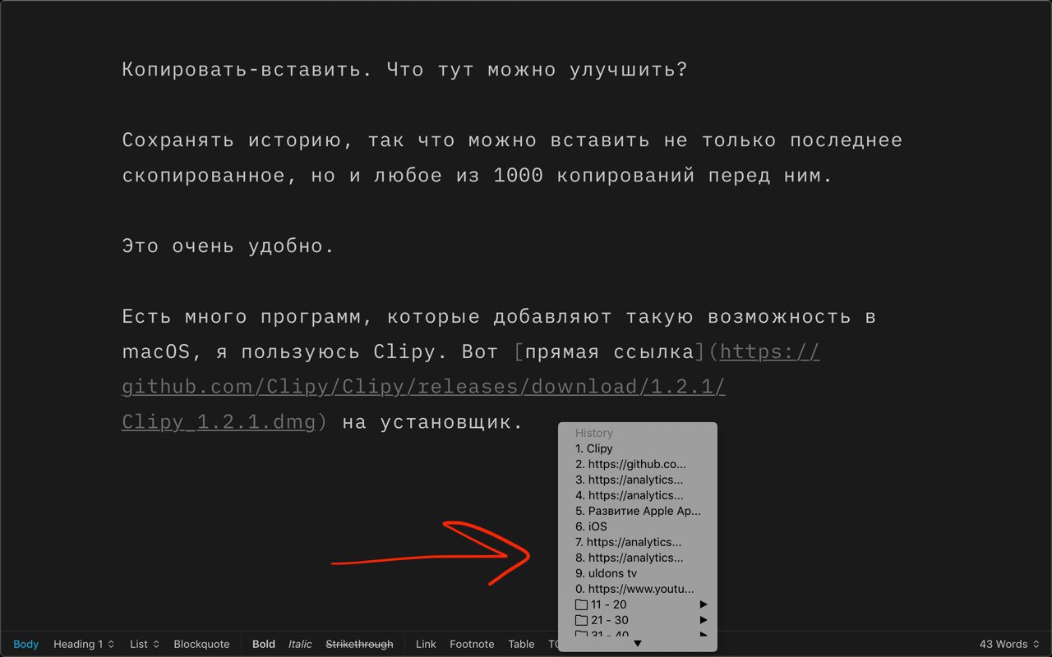Click the folder icon for 11 - 20
Viewport: 1052px width, 657px height.
pos(581,604)
